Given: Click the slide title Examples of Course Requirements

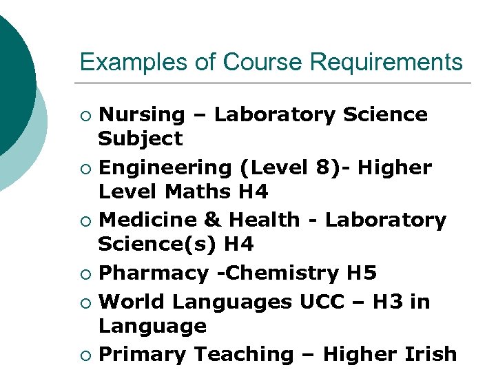Looking at the screenshot, I should click(271, 62).
